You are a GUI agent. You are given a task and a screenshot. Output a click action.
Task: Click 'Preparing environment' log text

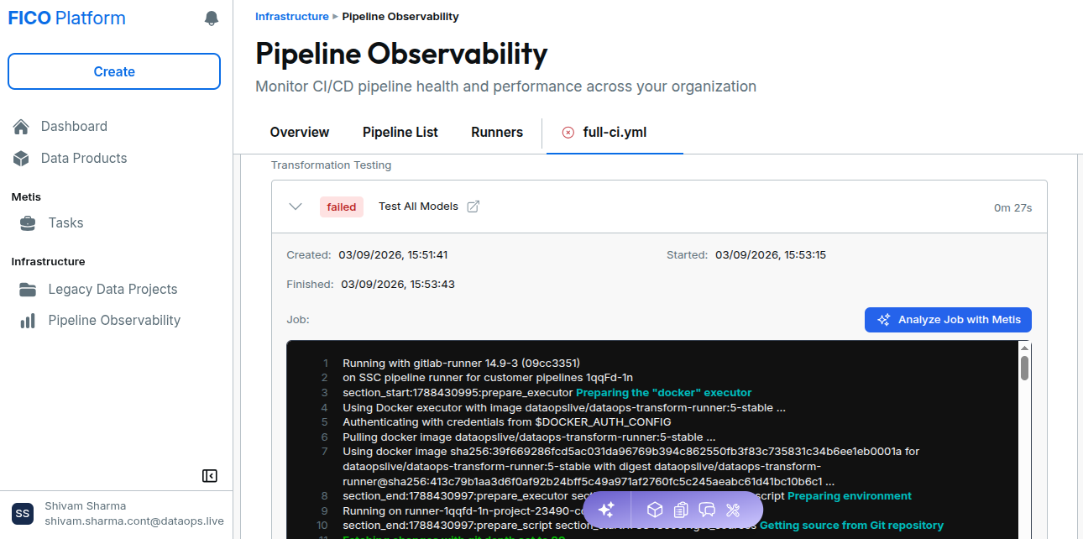click(850, 496)
